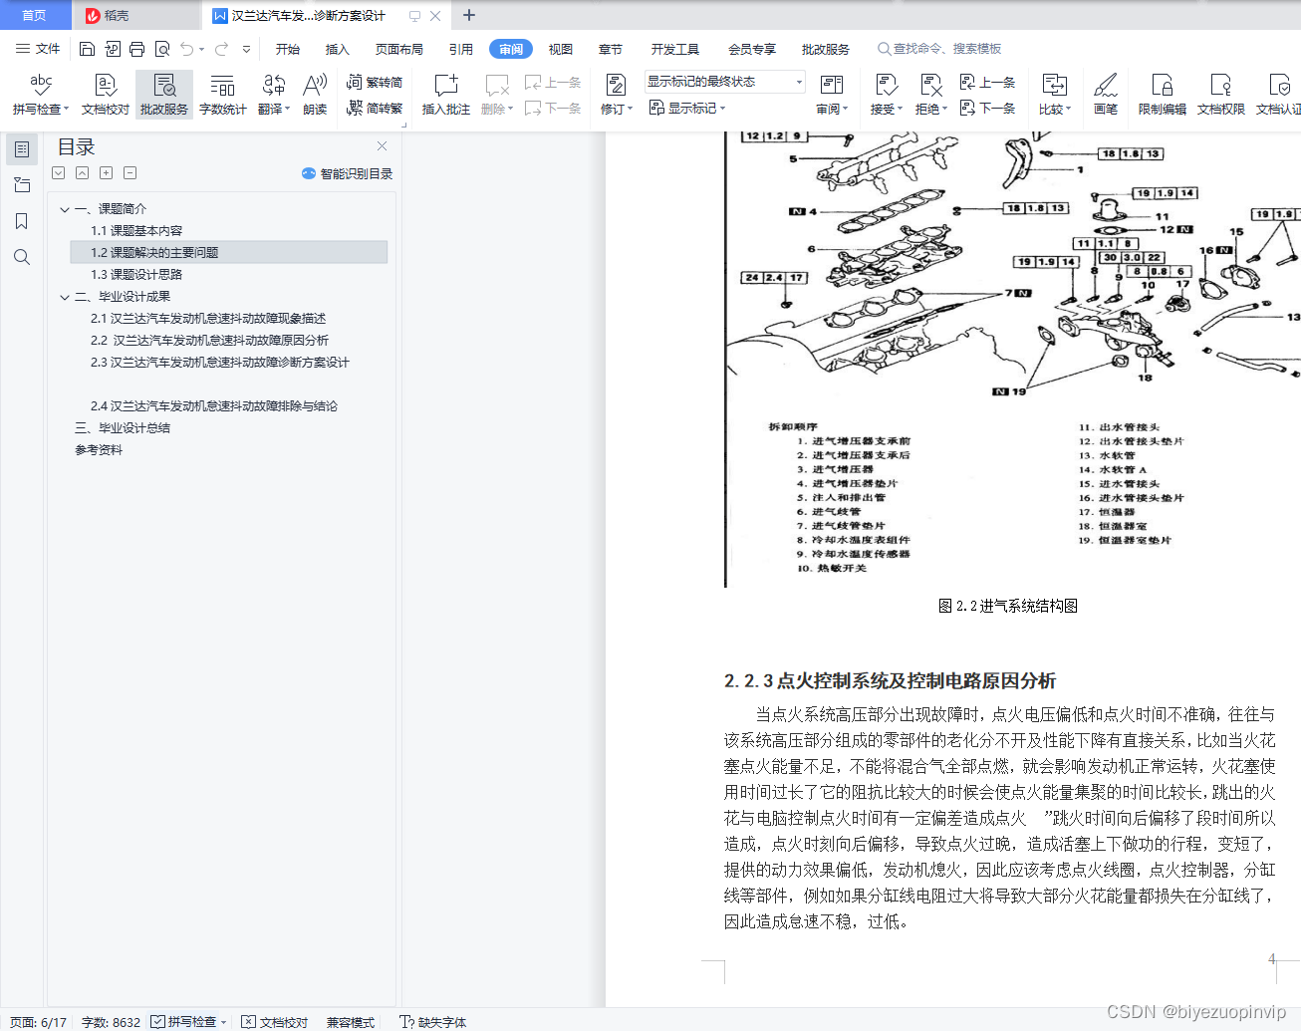Collapse the 一、课题简介 outline section
The image size is (1301, 1031).
[x=65, y=209]
